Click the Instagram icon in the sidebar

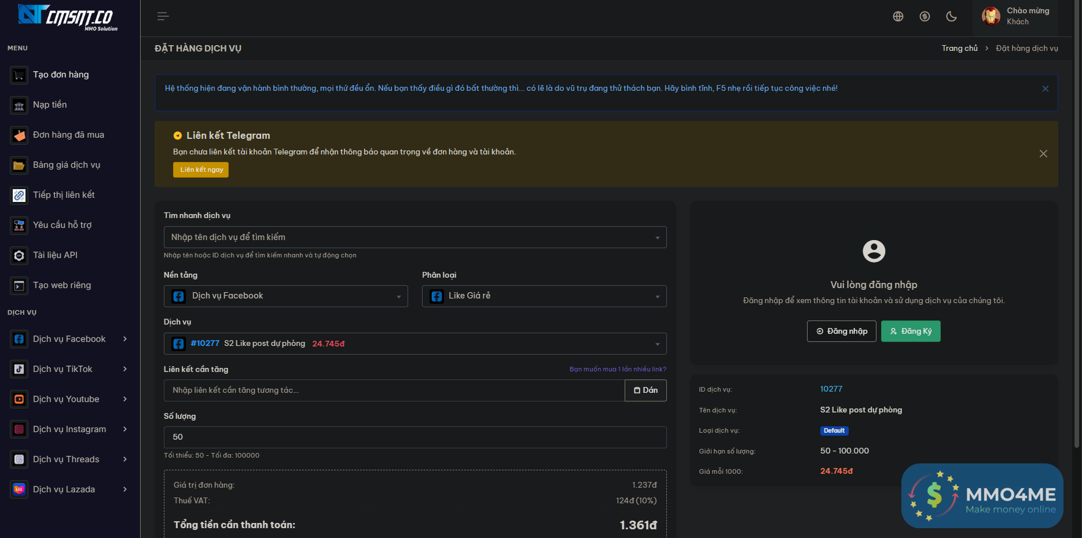pos(19,429)
